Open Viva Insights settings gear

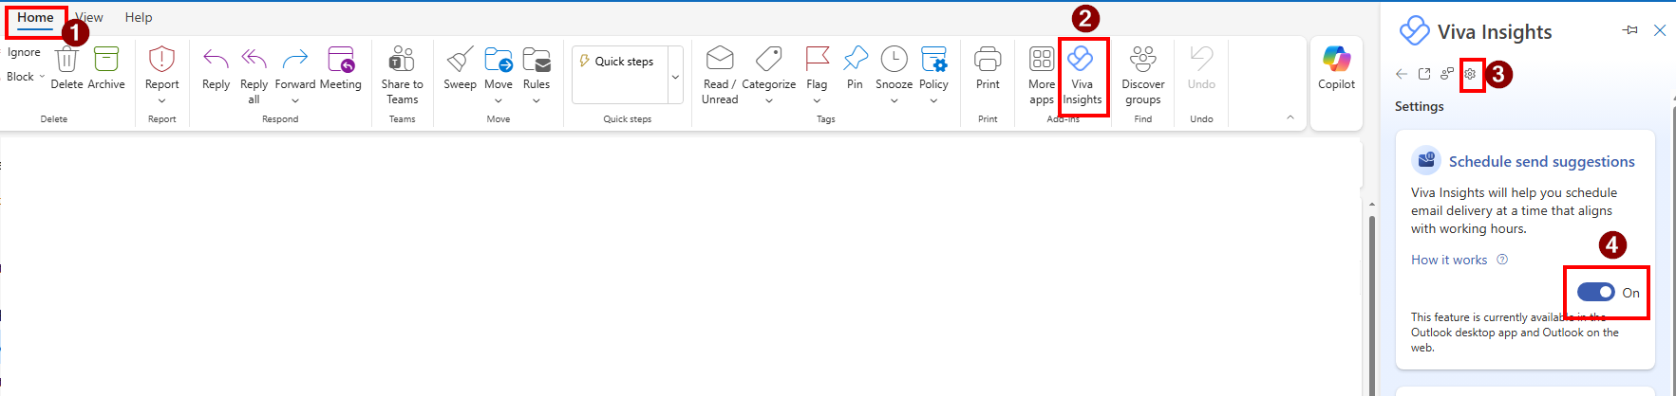pos(1470,74)
